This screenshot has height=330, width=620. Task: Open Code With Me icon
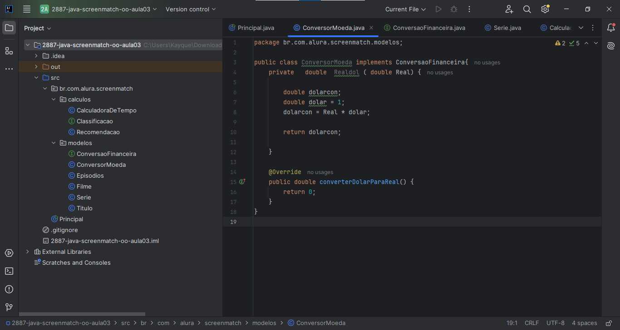pos(509,9)
